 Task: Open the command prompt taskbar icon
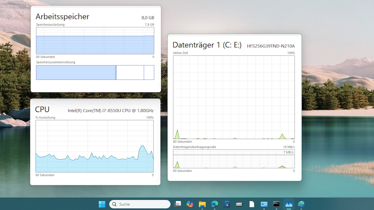(x=276, y=204)
